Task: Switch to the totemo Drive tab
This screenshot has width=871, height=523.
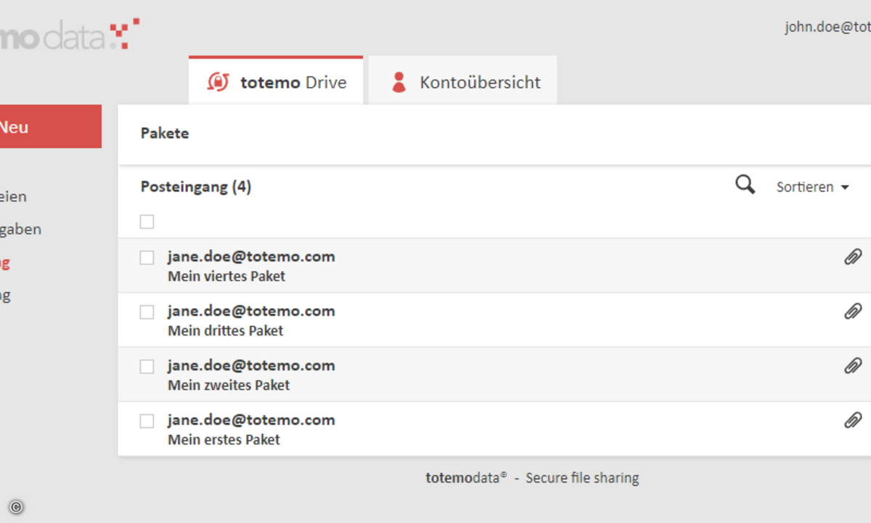Action: click(x=276, y=81)
